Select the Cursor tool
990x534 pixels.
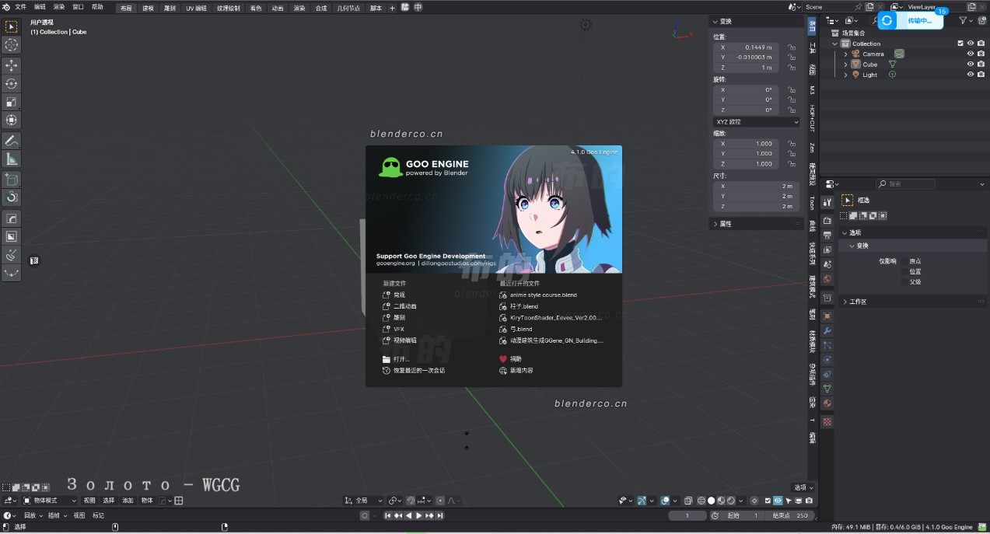[x=12, y=45]
